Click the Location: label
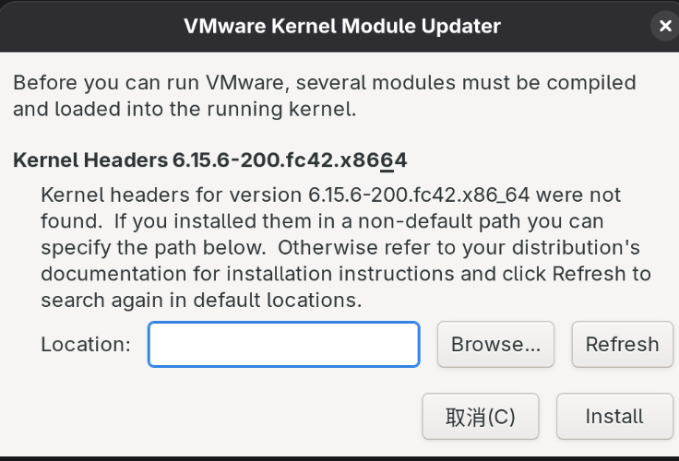The image size is (679, 461). click(86, 344)
